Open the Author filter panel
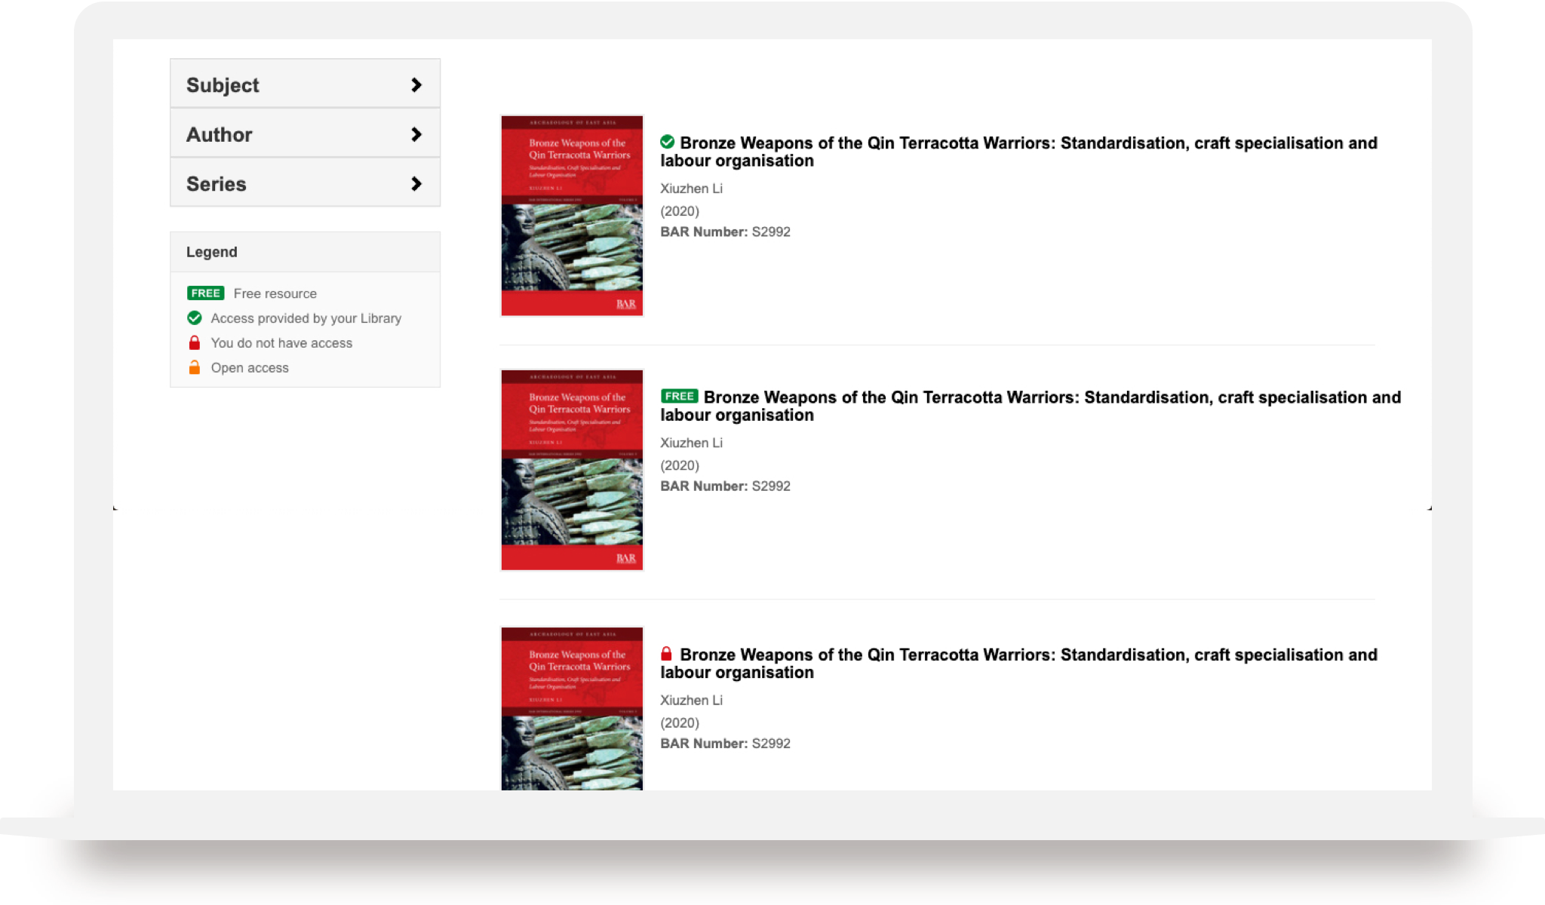This screenshot has width=1545, height=905. coord(305,133)
